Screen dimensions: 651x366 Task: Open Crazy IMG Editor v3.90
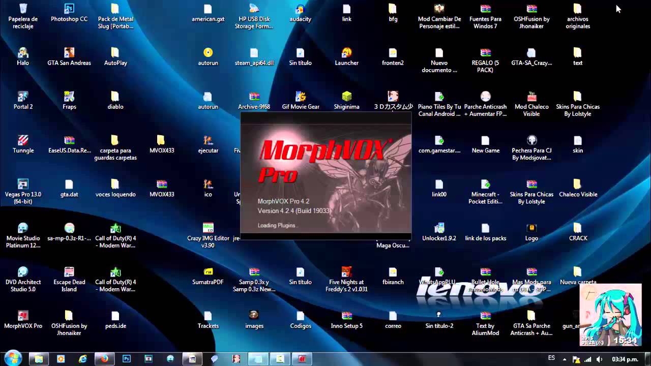208,235
